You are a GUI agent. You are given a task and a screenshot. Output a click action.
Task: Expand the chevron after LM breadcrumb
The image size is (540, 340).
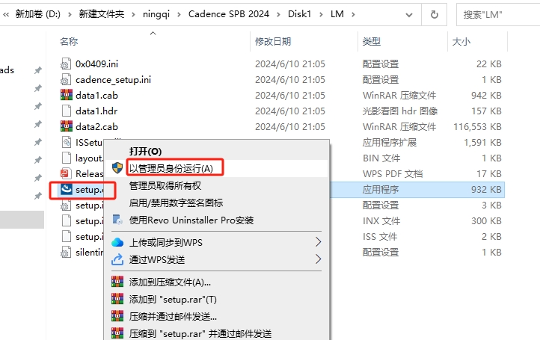[353, 14]
